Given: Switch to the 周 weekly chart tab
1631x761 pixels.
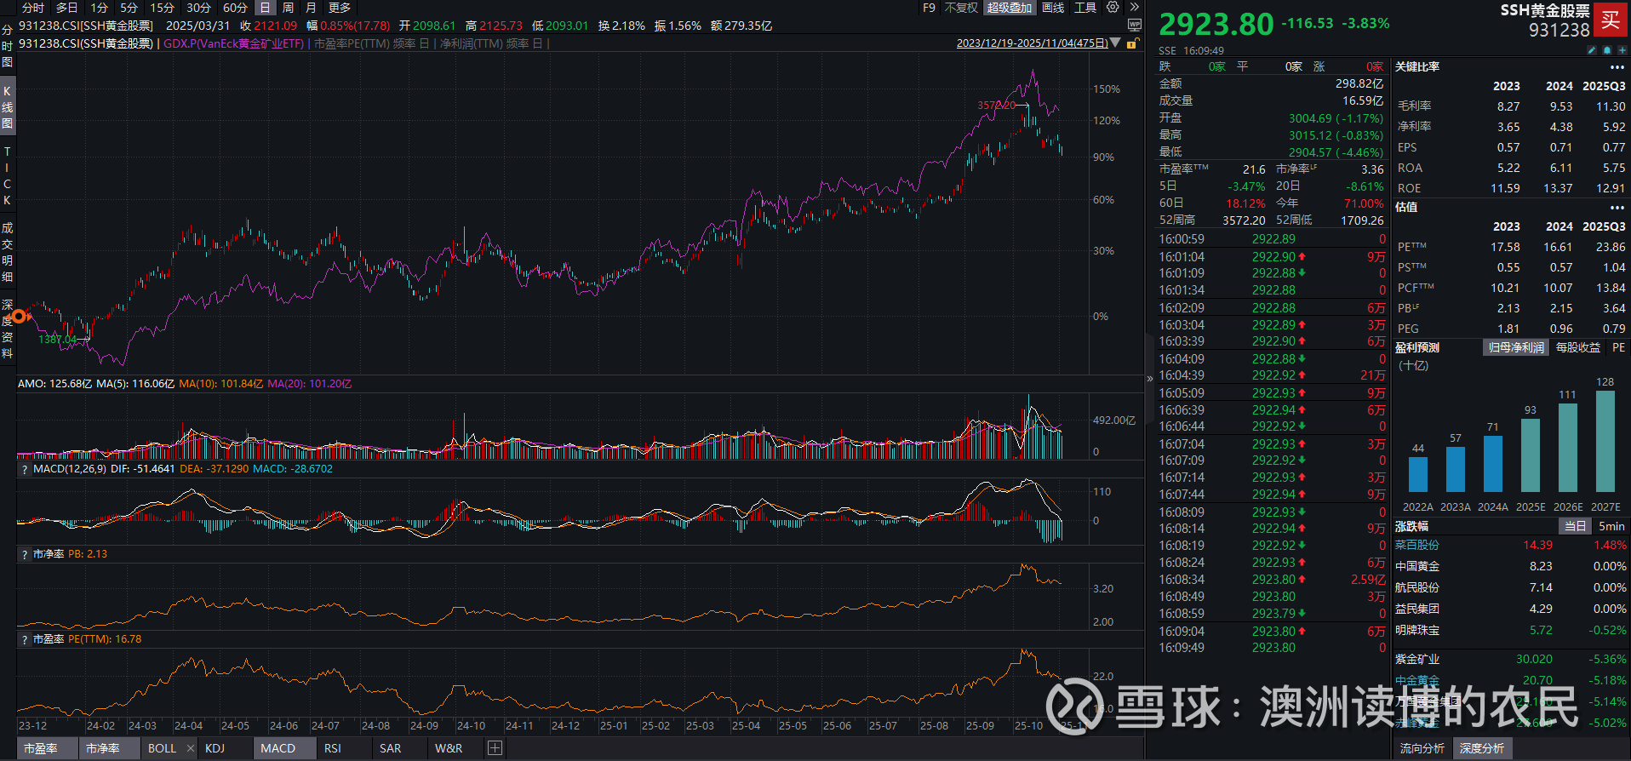Looking at the screenshot, I should [288, 8].
